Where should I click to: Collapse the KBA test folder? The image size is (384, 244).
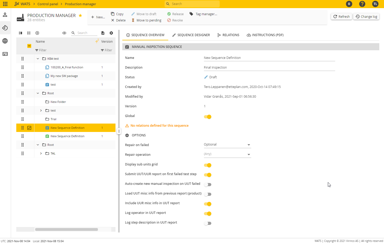(x=38, y=59)
